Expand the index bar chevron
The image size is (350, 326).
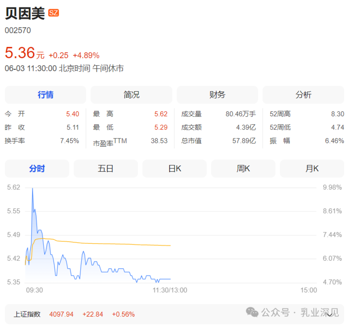[330, 314]
